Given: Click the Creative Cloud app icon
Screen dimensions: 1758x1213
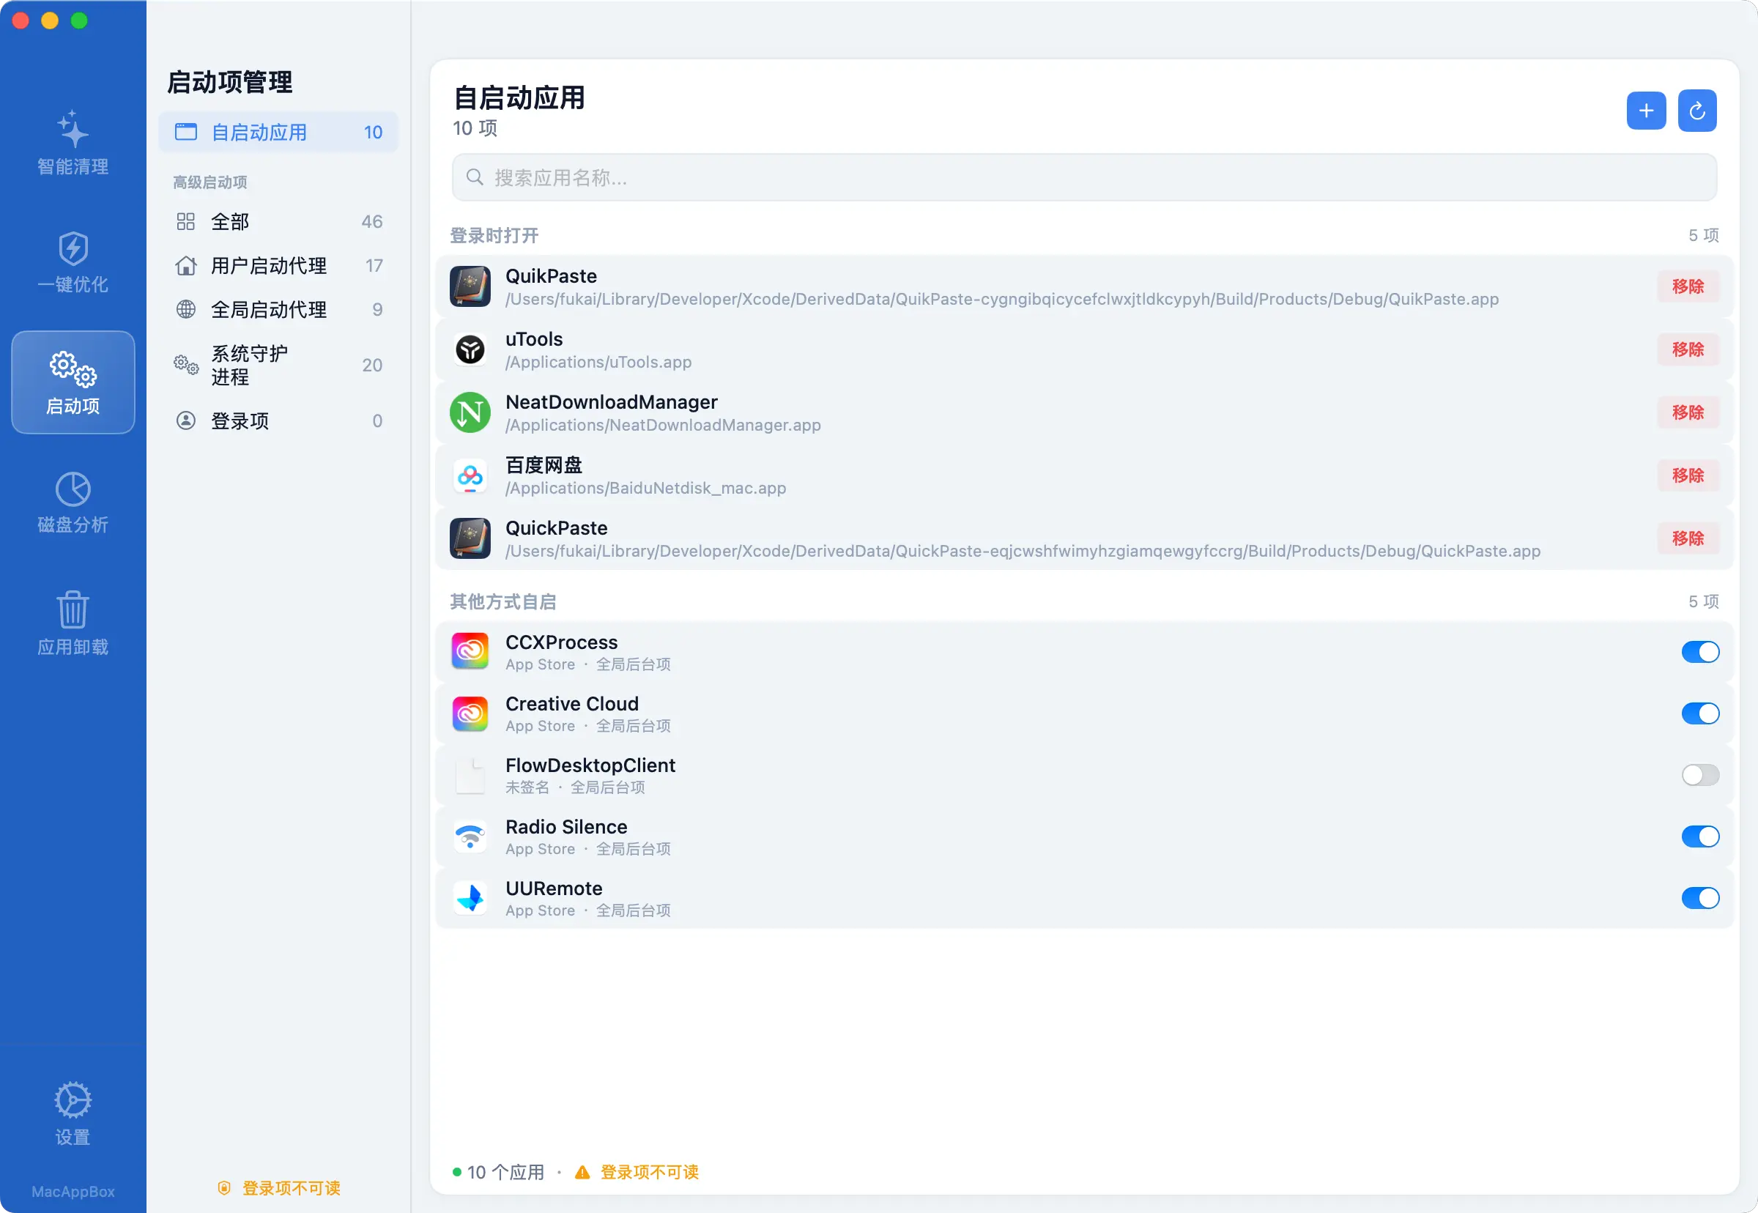Looking at the screenshot, I should pyautogui.click(x=470, y=713).
